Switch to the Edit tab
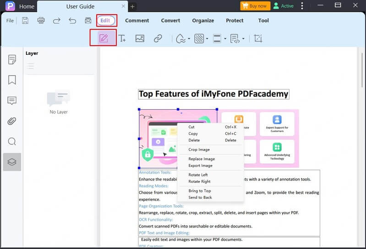366x249 pixels. [106, 21]
